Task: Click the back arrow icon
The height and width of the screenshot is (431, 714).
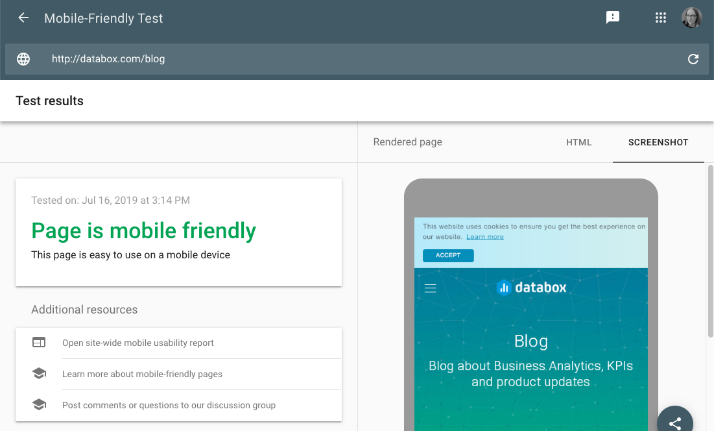Action: pos(23,18)
